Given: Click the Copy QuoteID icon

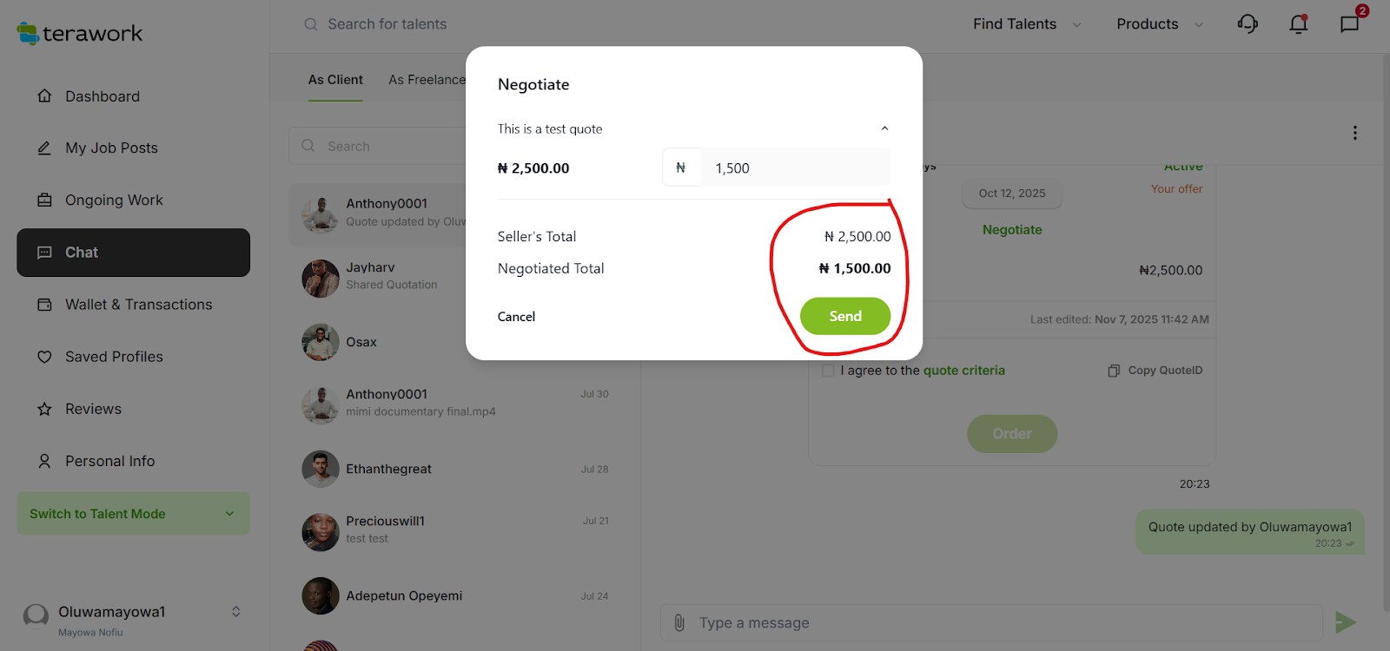Looking at the screenshot, I should [1114, 371].
